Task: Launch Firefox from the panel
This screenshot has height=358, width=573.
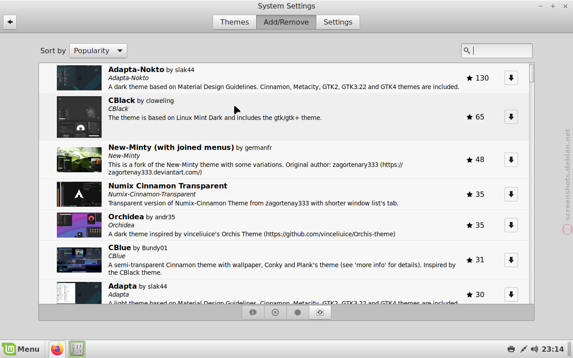Action: click(57, 349)
